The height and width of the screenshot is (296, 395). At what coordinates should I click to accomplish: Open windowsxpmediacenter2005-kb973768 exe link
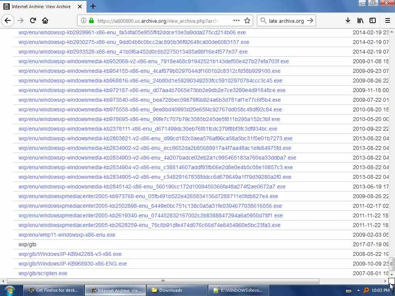148,196
